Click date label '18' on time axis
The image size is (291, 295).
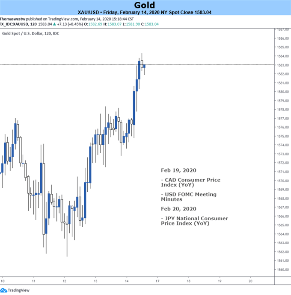pyautogui.click(x=189, y=281)
